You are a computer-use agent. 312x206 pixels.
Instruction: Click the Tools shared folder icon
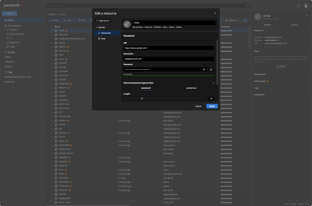[x=8, y=47]
